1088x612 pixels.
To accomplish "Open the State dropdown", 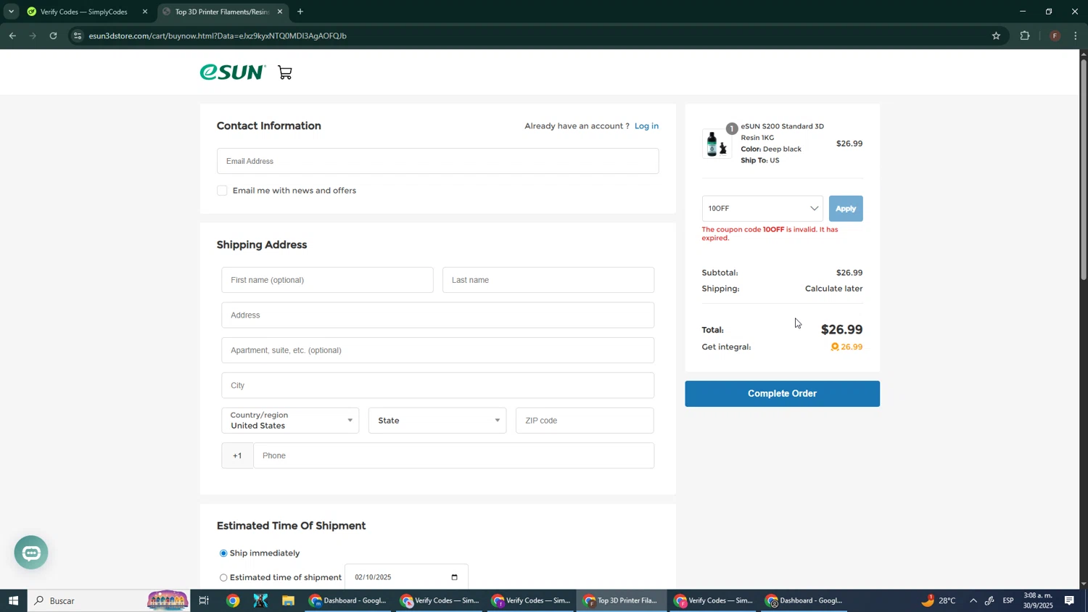I will [437, 421].
